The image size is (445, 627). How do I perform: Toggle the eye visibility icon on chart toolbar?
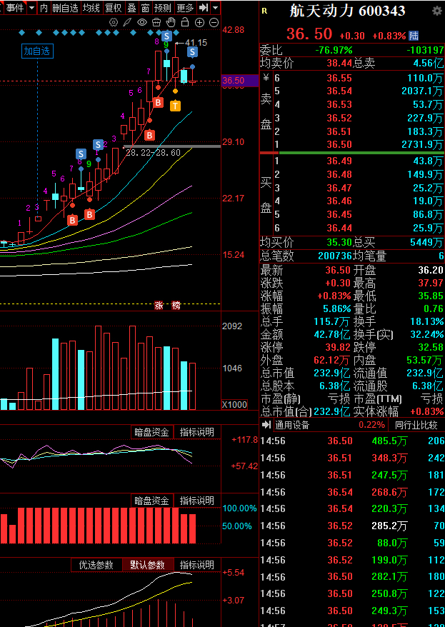click(x=142, y=22)
